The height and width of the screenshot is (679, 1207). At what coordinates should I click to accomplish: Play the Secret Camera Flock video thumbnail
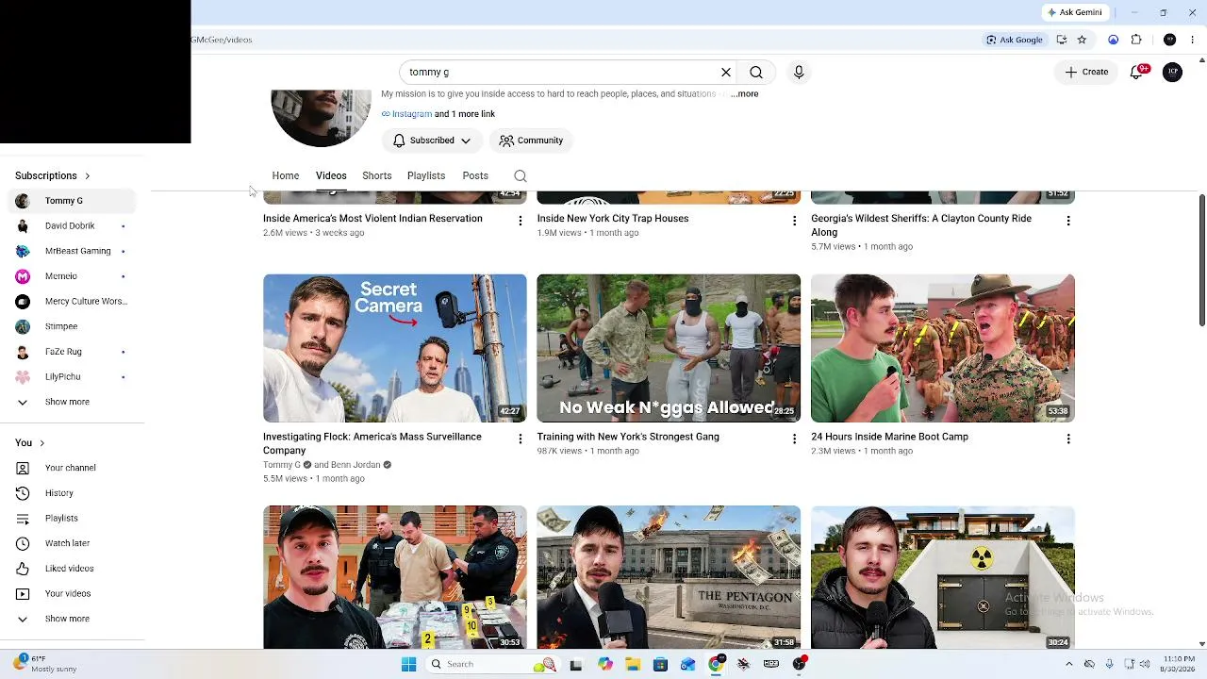[x=395, y=348]
